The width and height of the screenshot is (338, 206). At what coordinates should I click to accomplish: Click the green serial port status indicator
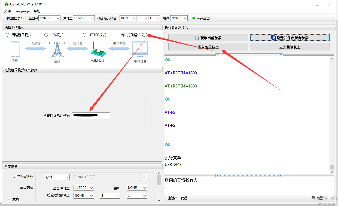[194, 18]
